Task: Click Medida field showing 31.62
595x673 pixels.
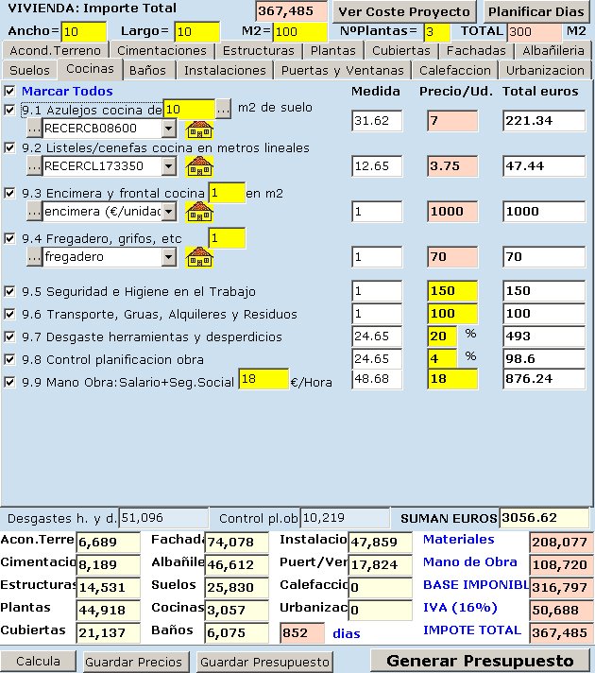Action: [377, 121]
